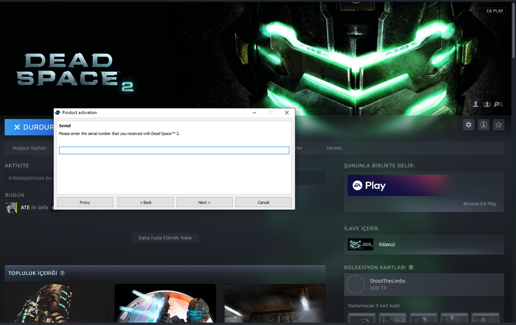Click the Product activation window icon
Image resolution: width=516 pixels, height=325 pixels.
58,112
